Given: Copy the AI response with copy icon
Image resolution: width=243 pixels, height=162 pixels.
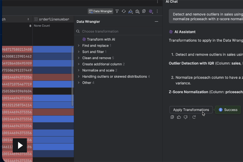Looking at the screenshot, I should click(172, 117).
